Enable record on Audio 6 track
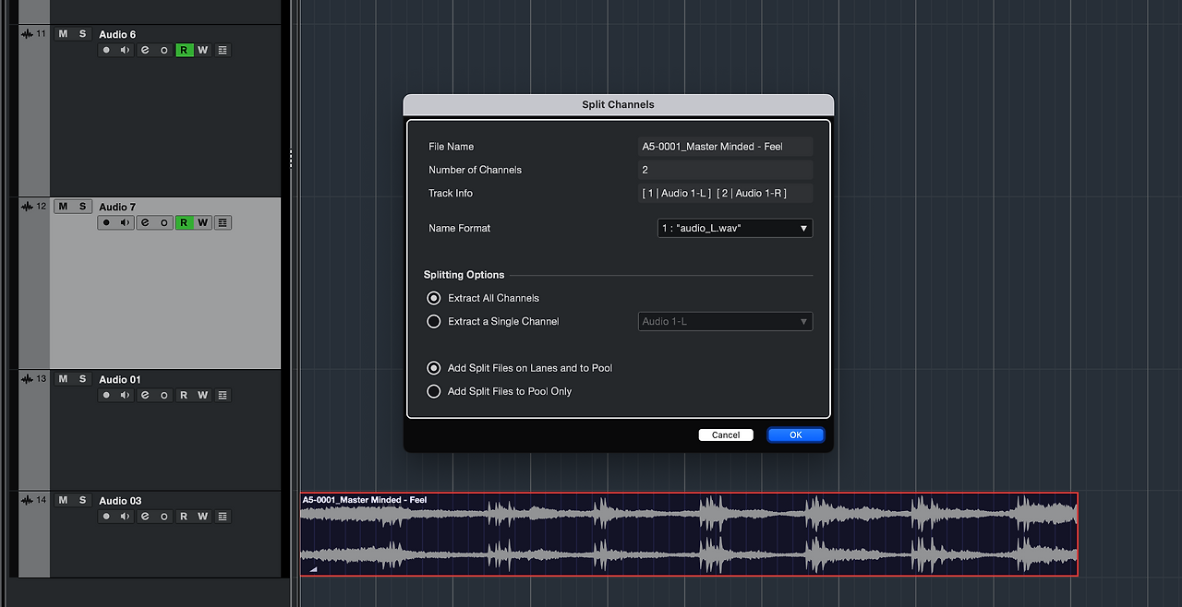Screen dimensions: 1182x607 tap(106, 50)
